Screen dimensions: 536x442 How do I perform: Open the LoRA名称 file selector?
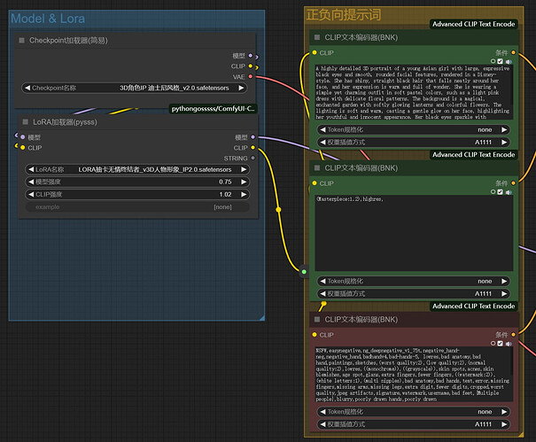coord(136,169)
